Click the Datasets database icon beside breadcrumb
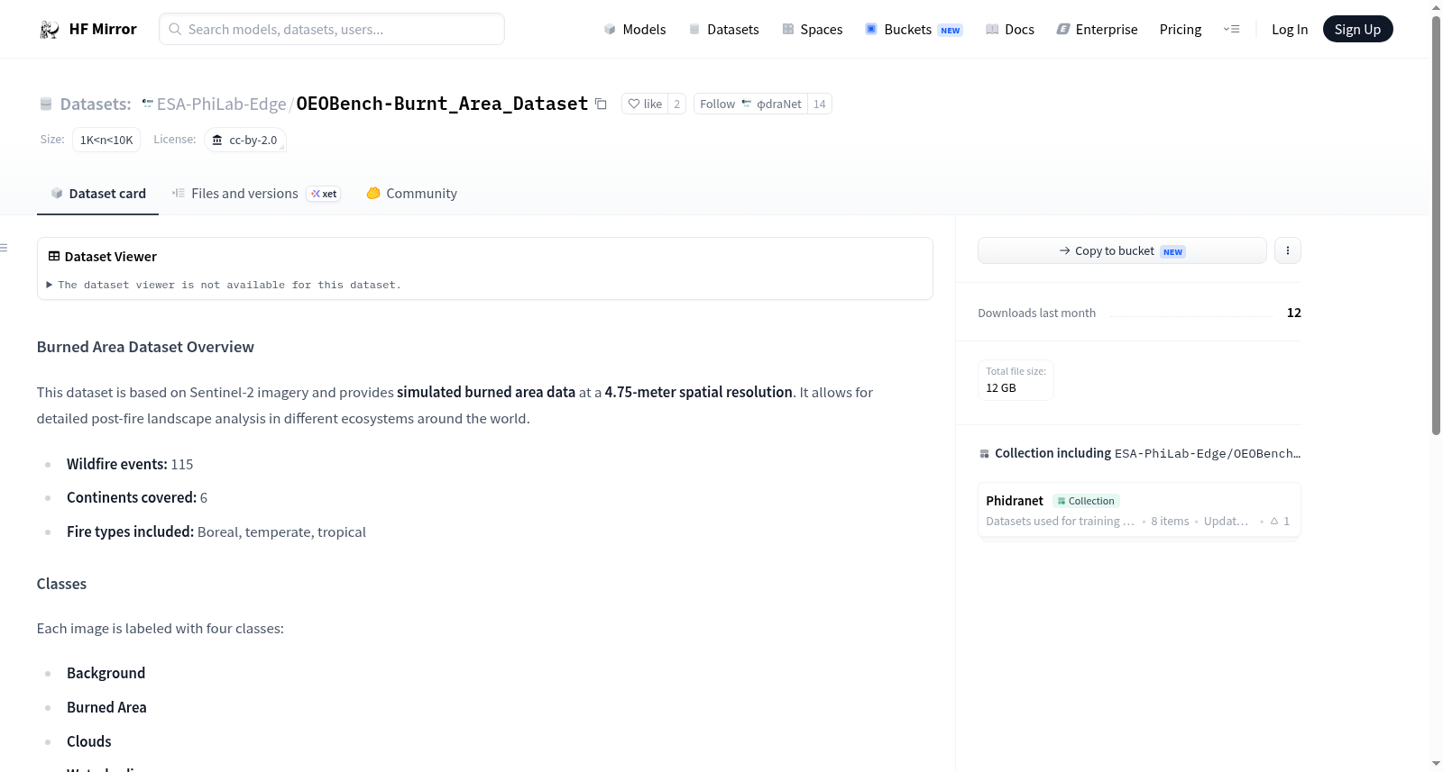 [x=46, y=104]
